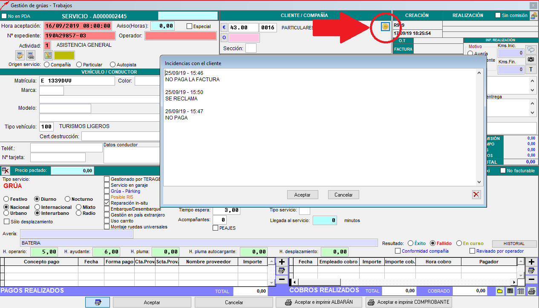Image resolution: width=539 pixels, height=308 pixels.
Task: Set Resultado to Éxito
Action: click(x=410, y=243)
